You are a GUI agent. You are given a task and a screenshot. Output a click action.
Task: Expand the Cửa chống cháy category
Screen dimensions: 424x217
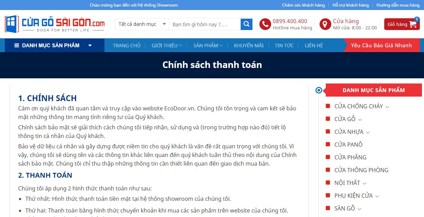(387, 107)
